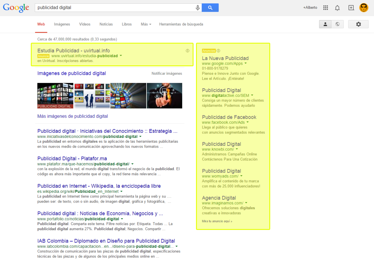Open Estudia Publicidad - uvirtual.info ad
374x265 pixels.
pyautogui.click(x=74, y=51)
